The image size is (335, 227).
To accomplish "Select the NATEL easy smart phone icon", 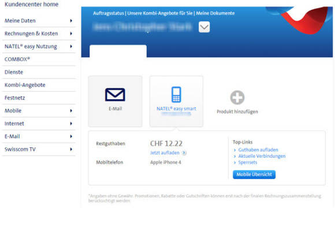I will [x=176, y=95].
